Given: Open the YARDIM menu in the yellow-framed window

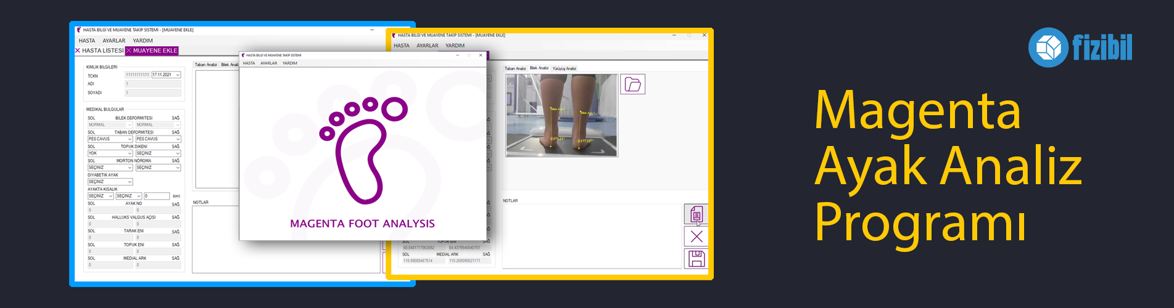Looking at the screenshot, I should (455, 46).
